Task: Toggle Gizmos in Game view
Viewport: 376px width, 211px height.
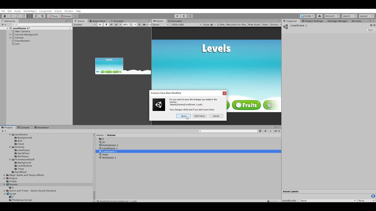Action: [x=274, y=25]
